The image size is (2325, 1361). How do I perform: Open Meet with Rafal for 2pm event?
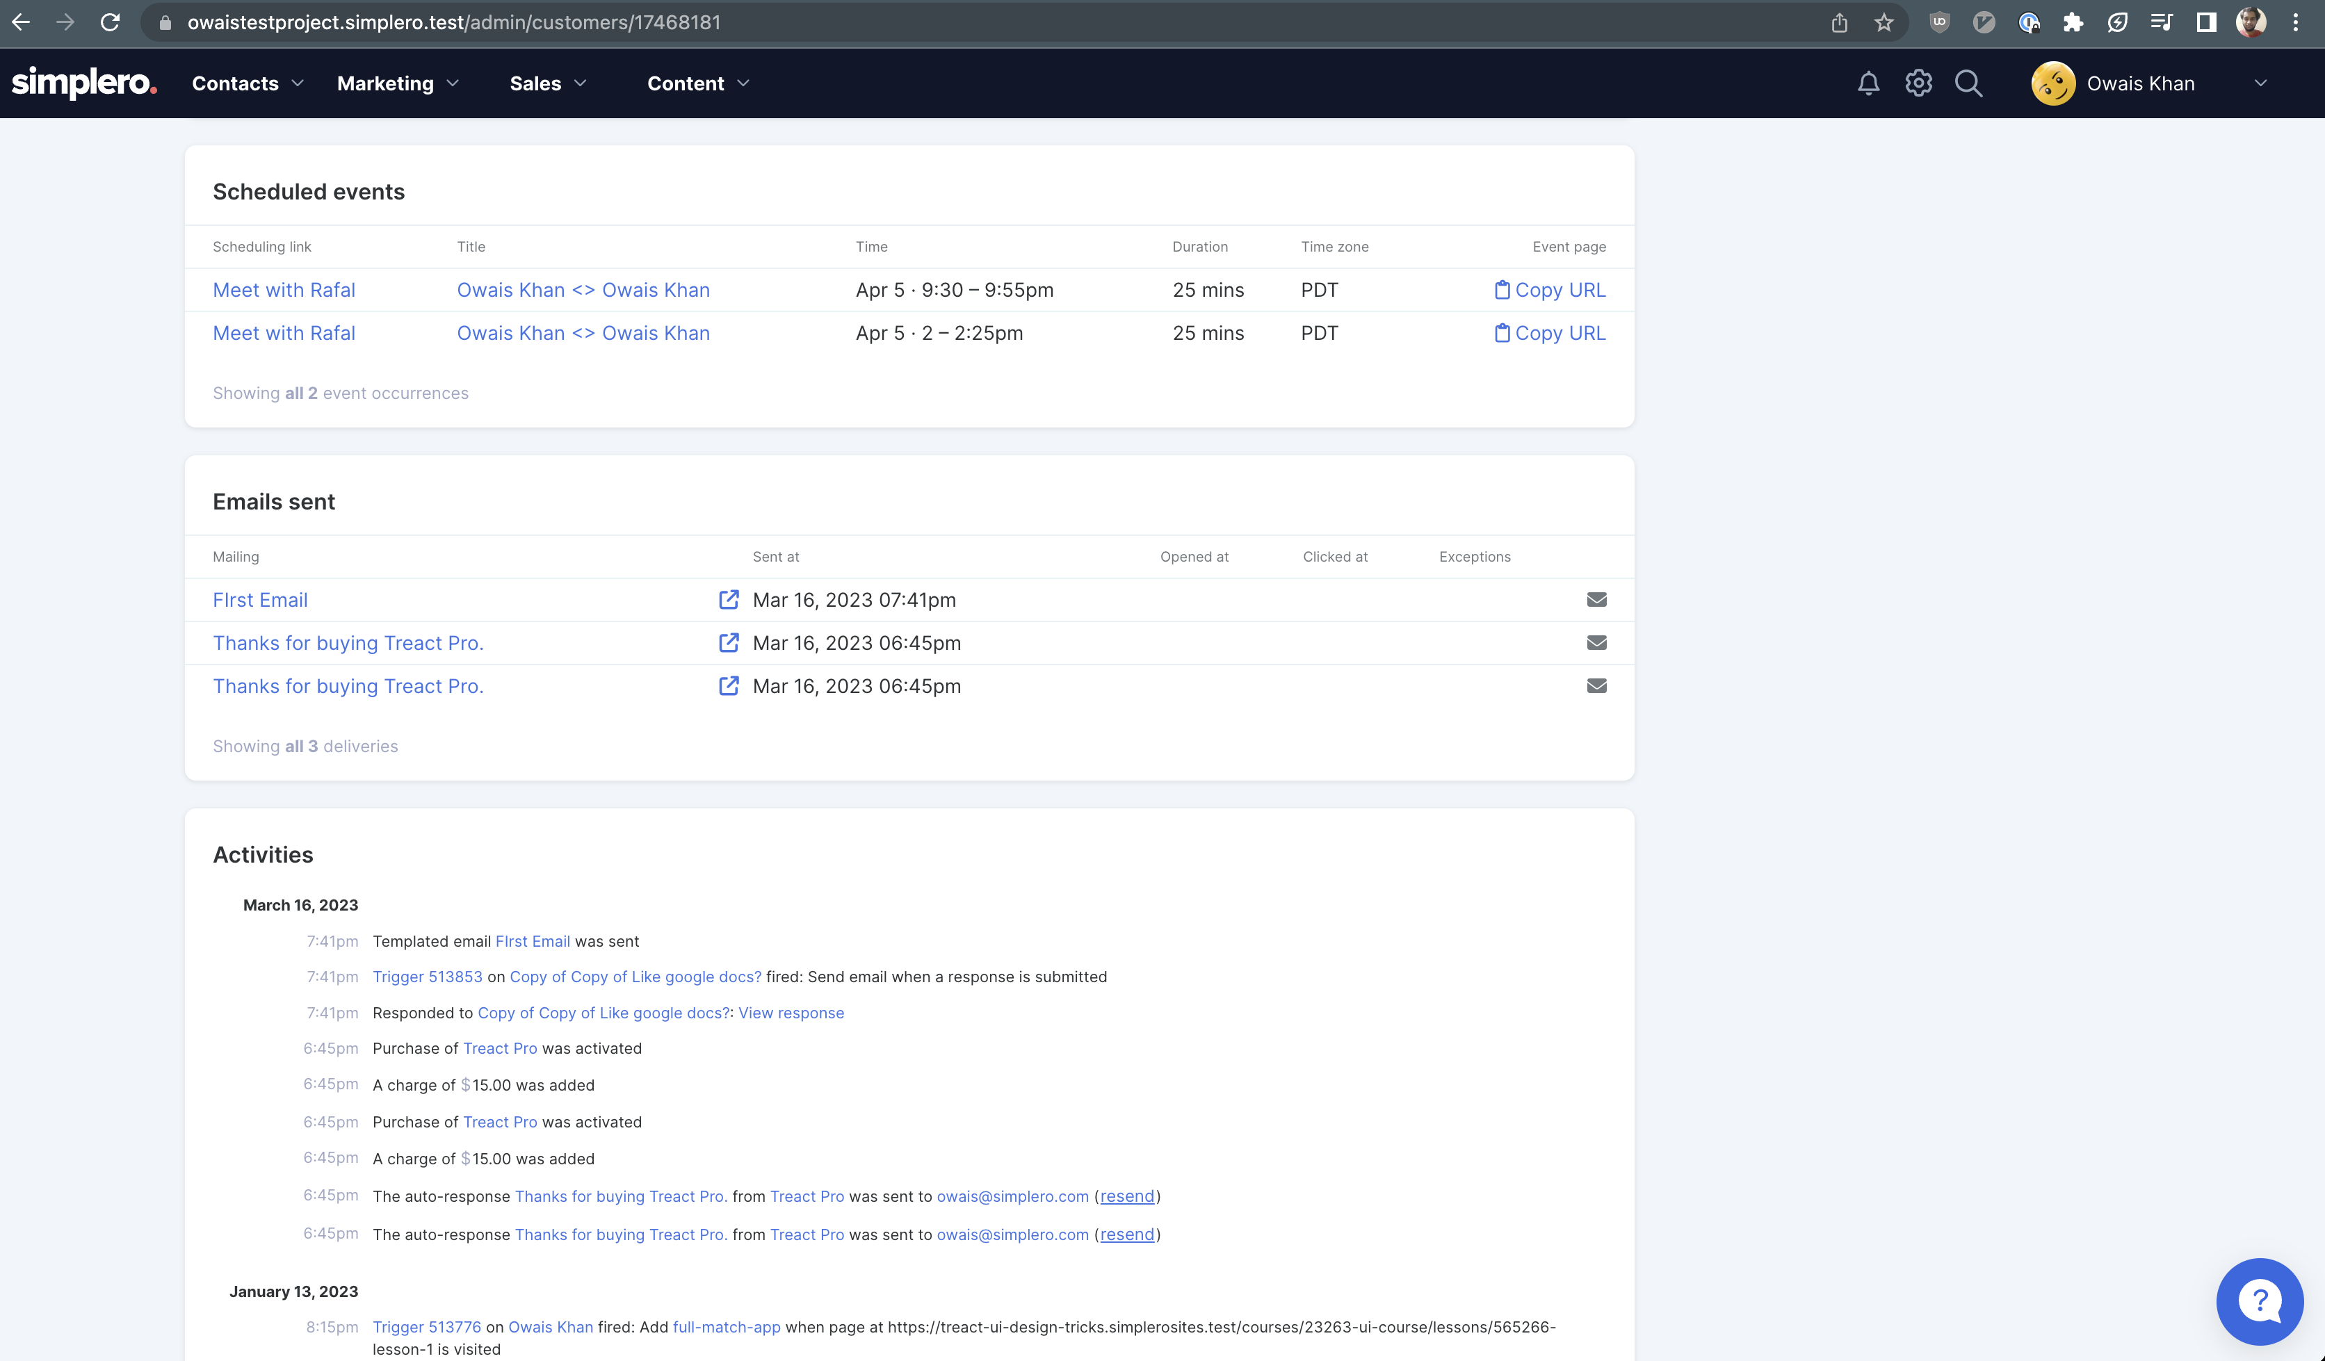click(283, 333)
